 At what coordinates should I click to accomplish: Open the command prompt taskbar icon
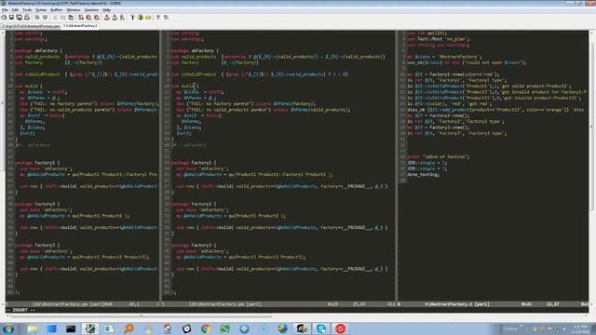pyautogui.click(x=71, y=328)
